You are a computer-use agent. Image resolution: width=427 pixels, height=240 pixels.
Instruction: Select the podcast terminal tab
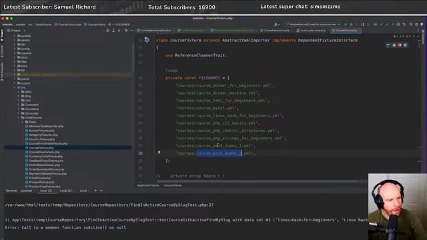pyautogui.click(x=27, y=191)
